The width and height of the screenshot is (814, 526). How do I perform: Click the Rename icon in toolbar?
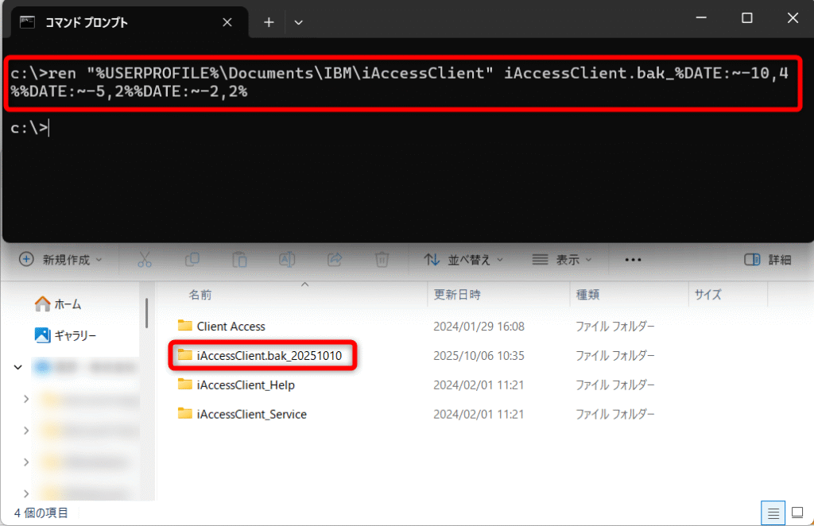(x=287, y=260)
